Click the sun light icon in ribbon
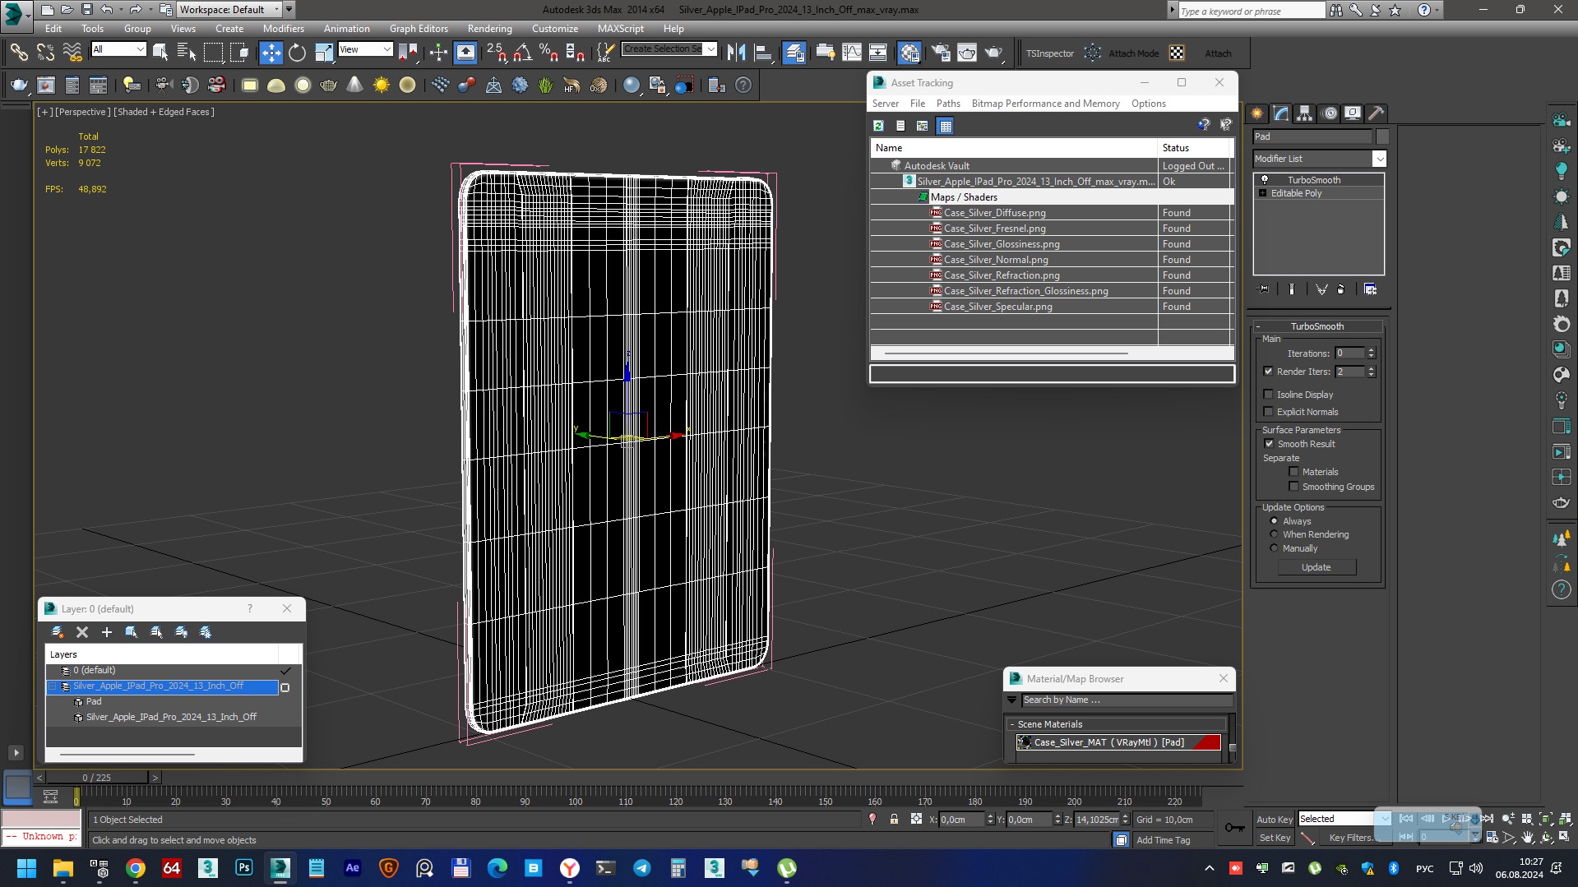 pyautogui.click(x=381, y=85)
